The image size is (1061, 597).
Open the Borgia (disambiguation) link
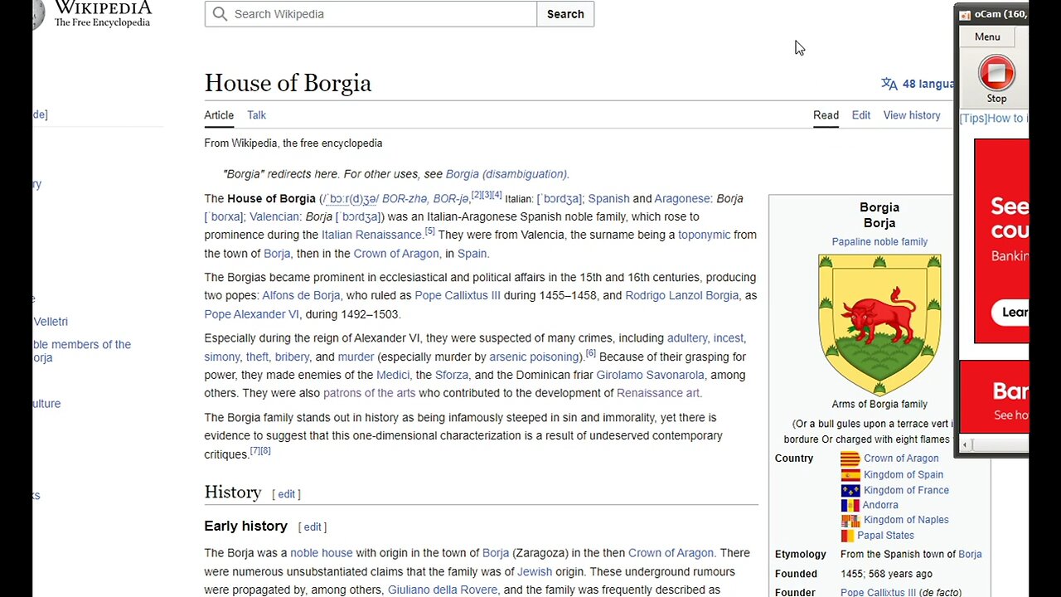(507, 174)
